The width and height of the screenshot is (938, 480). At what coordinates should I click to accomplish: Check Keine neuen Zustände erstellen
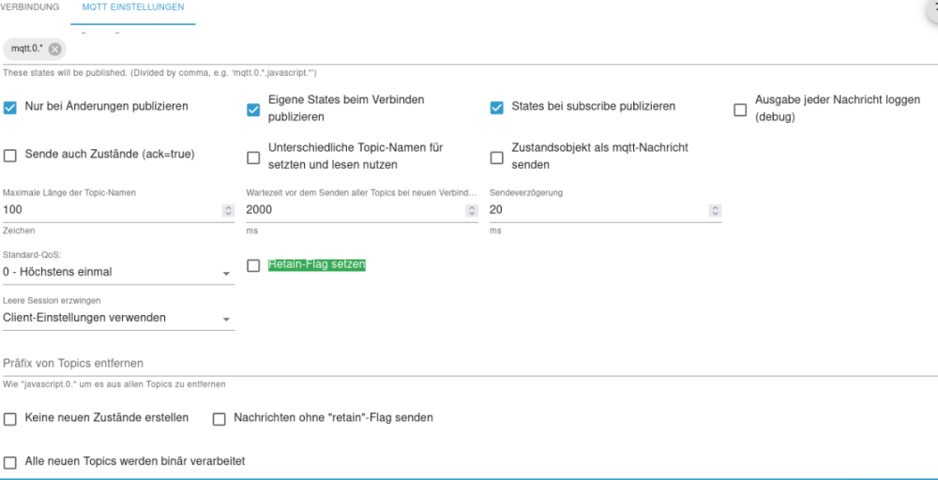pos(10,419)
